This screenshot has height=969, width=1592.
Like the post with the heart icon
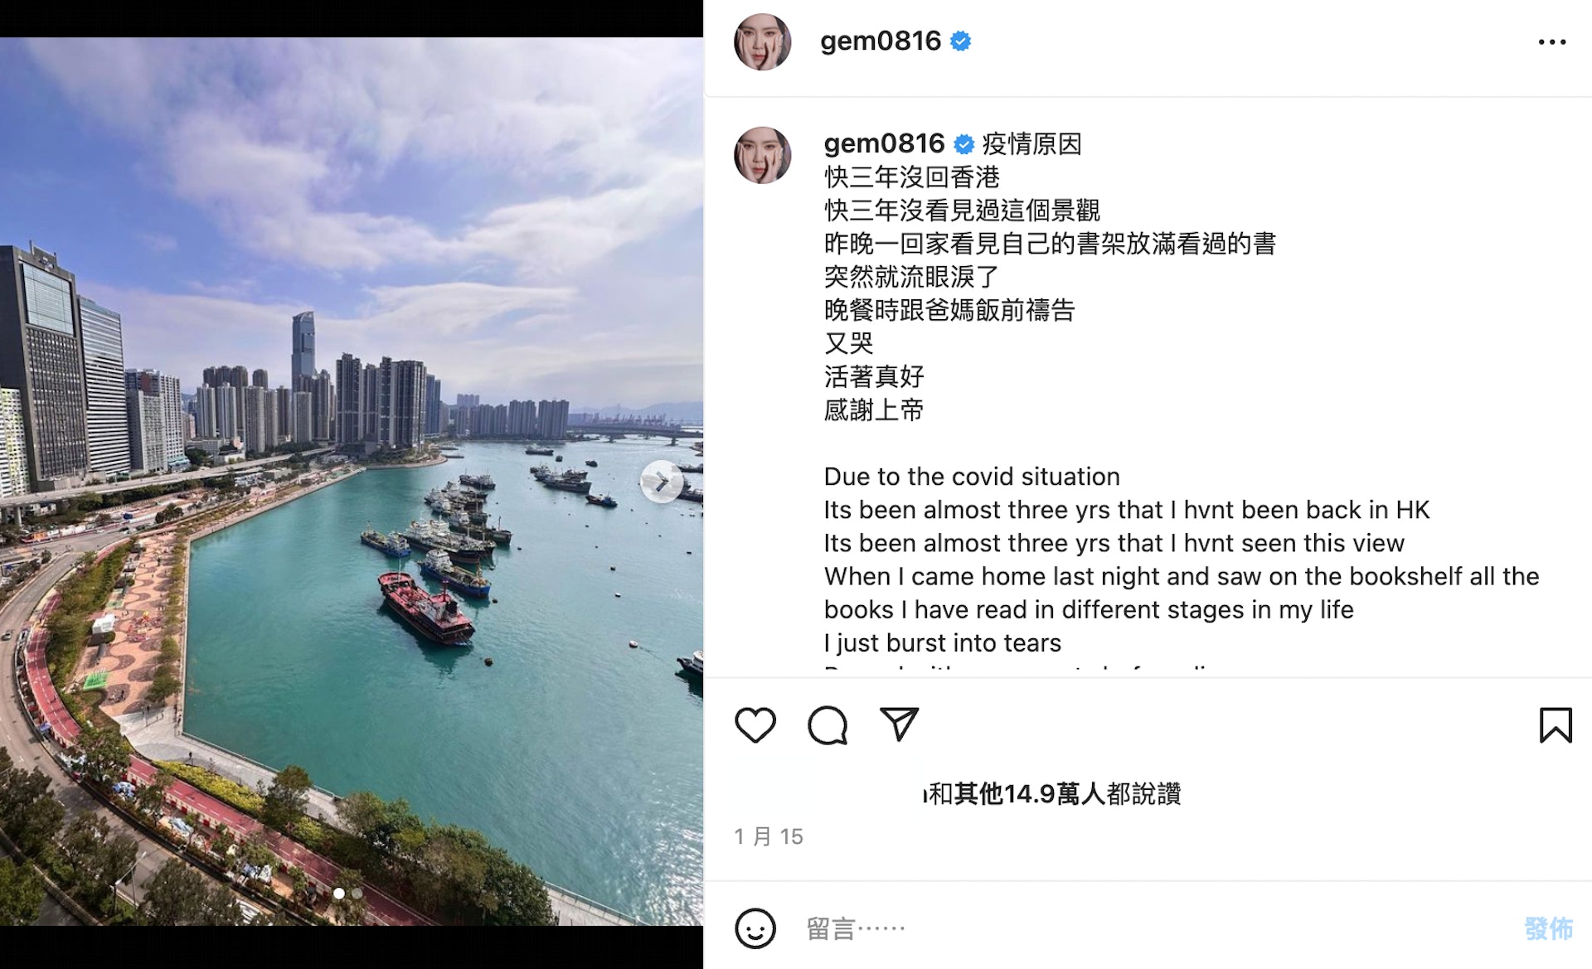(x=755, y=725)
